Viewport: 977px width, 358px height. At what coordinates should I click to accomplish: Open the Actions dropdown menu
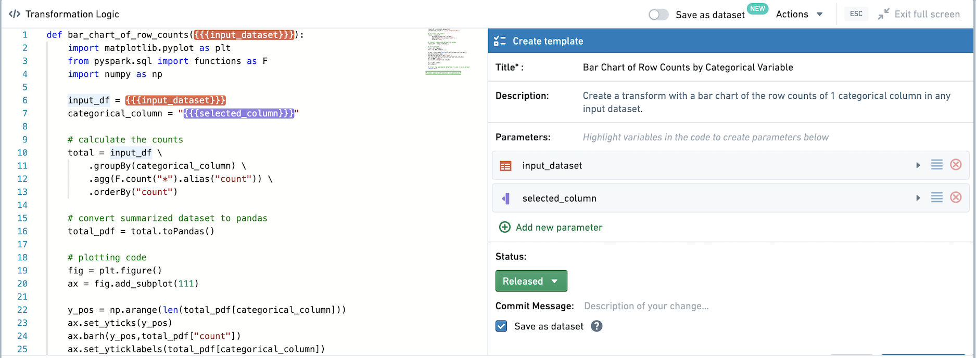pyautogui.click(x=799, y=15)
